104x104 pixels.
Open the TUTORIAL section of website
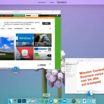[x=10, y=29]
